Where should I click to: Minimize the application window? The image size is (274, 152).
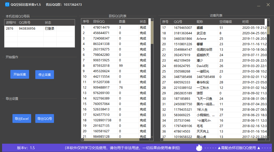click(x=259, y=5)
